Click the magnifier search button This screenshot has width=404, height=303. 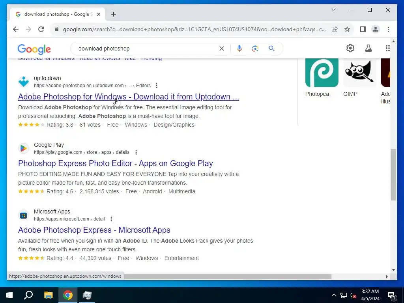(x=271, y=49)
